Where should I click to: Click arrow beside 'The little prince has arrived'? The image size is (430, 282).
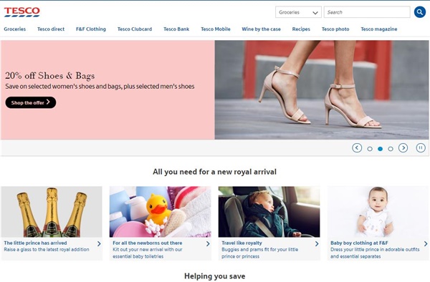[x=99, y=243]
